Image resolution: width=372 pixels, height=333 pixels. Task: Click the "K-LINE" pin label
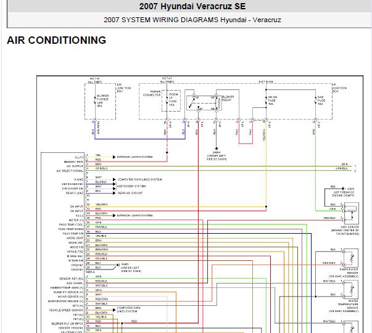[78, 179]
